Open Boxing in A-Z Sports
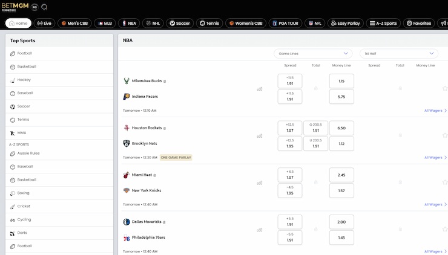The height and width of the screenshot is (255, 448). pos(59,193)
